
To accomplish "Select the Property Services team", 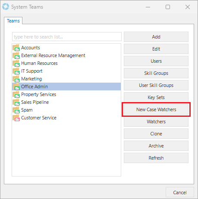I will pos(38,94).
